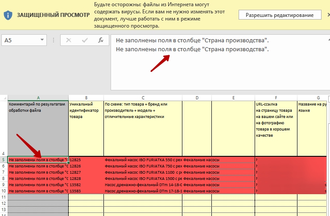The width and height of the screenshot is (330, 216).
Task: Select cell A9 comment text in row 9
Action: 38,185
